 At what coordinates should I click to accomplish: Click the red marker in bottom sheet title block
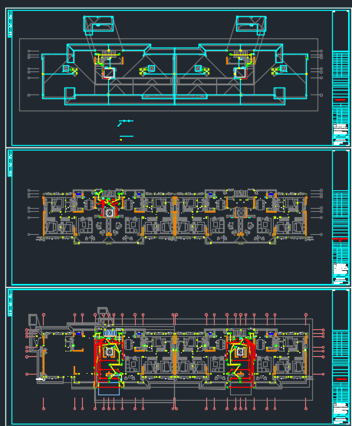click(x=341, y=379)
